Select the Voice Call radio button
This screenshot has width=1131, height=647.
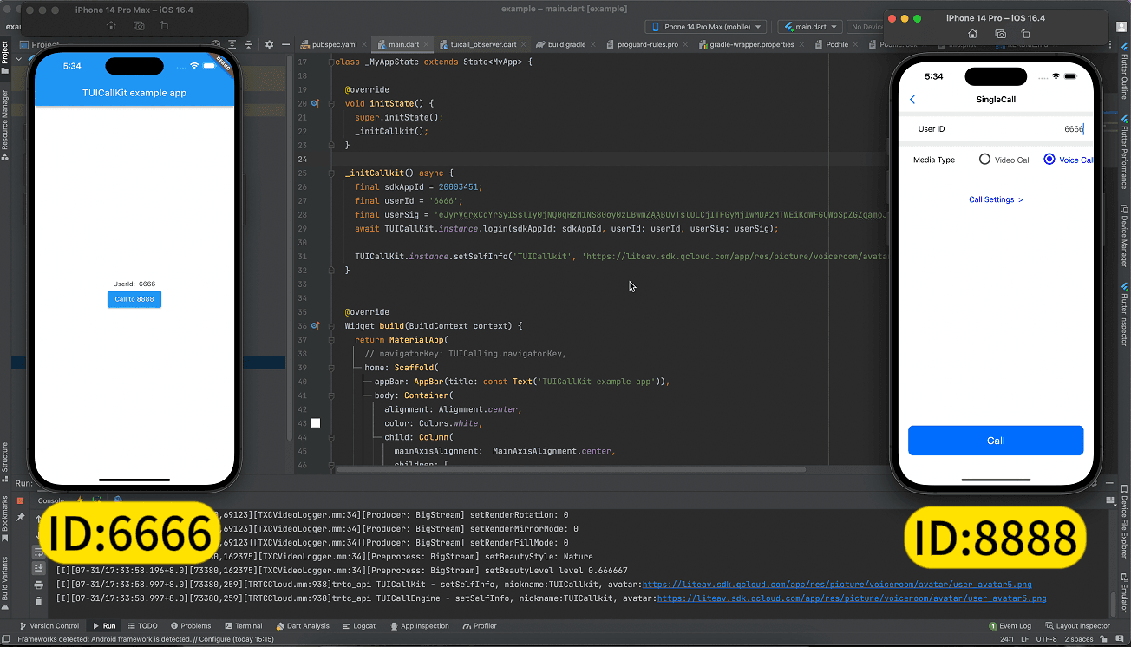1049,159
